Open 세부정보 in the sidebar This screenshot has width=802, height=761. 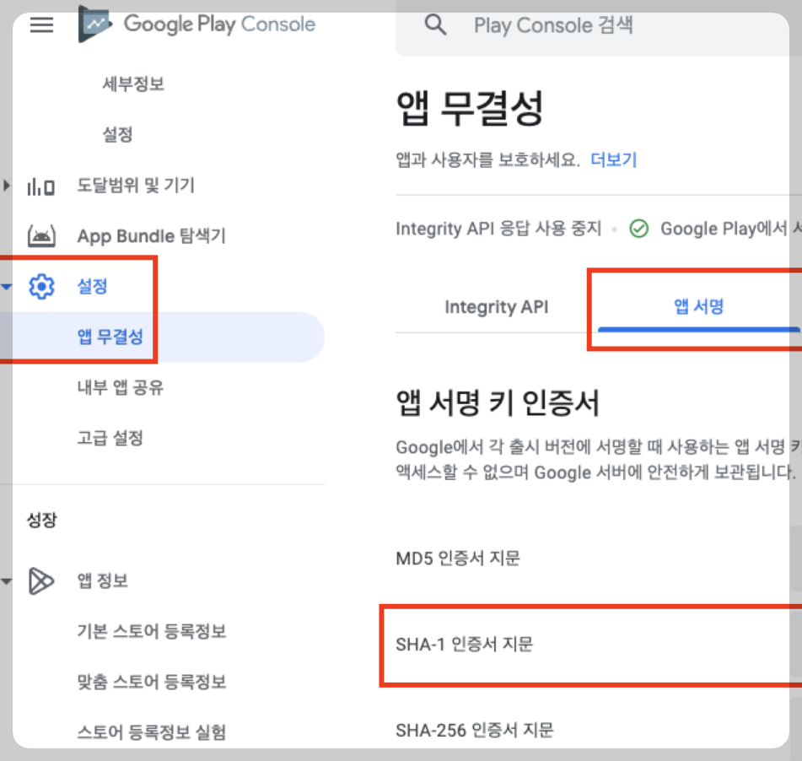click(133, 84)
